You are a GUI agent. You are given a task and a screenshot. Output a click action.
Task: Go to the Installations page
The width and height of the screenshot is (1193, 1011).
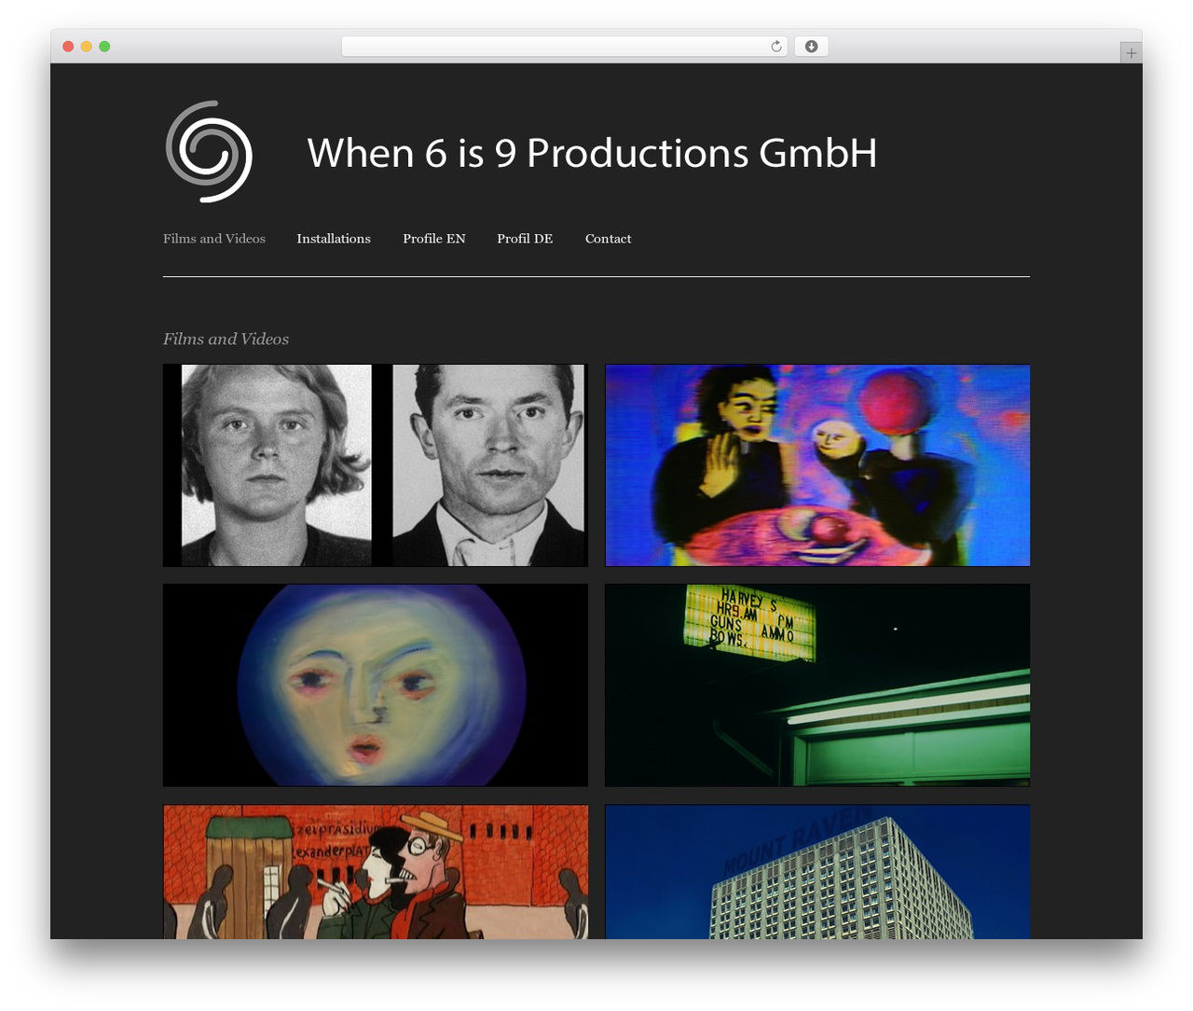point(334,239)
